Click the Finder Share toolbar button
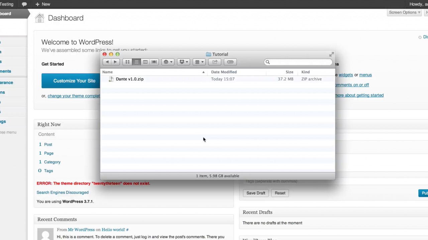The width and height of the screenshot is (428, 240). 215,62
